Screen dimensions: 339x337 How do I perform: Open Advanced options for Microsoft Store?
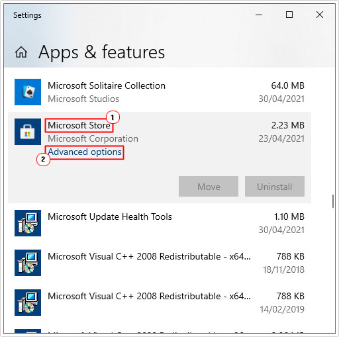(85, 152)
